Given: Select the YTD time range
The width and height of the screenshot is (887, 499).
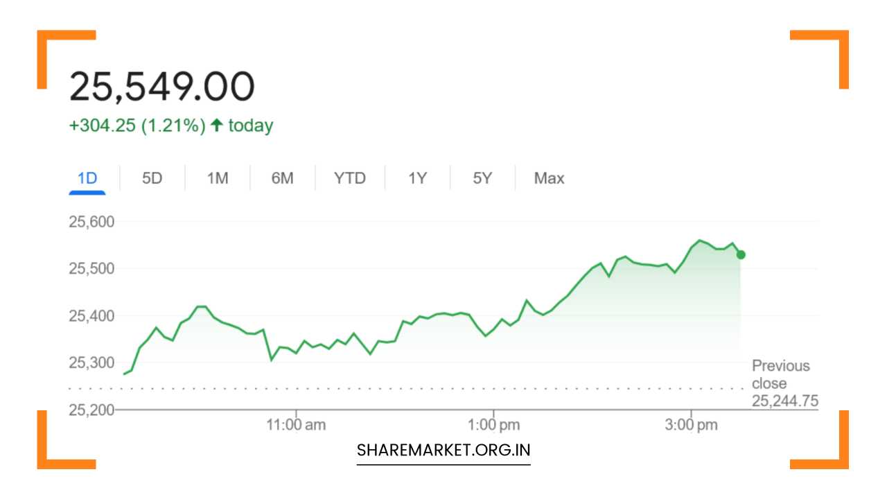Looking at the screenshot, I should click(x=350, y=178).
